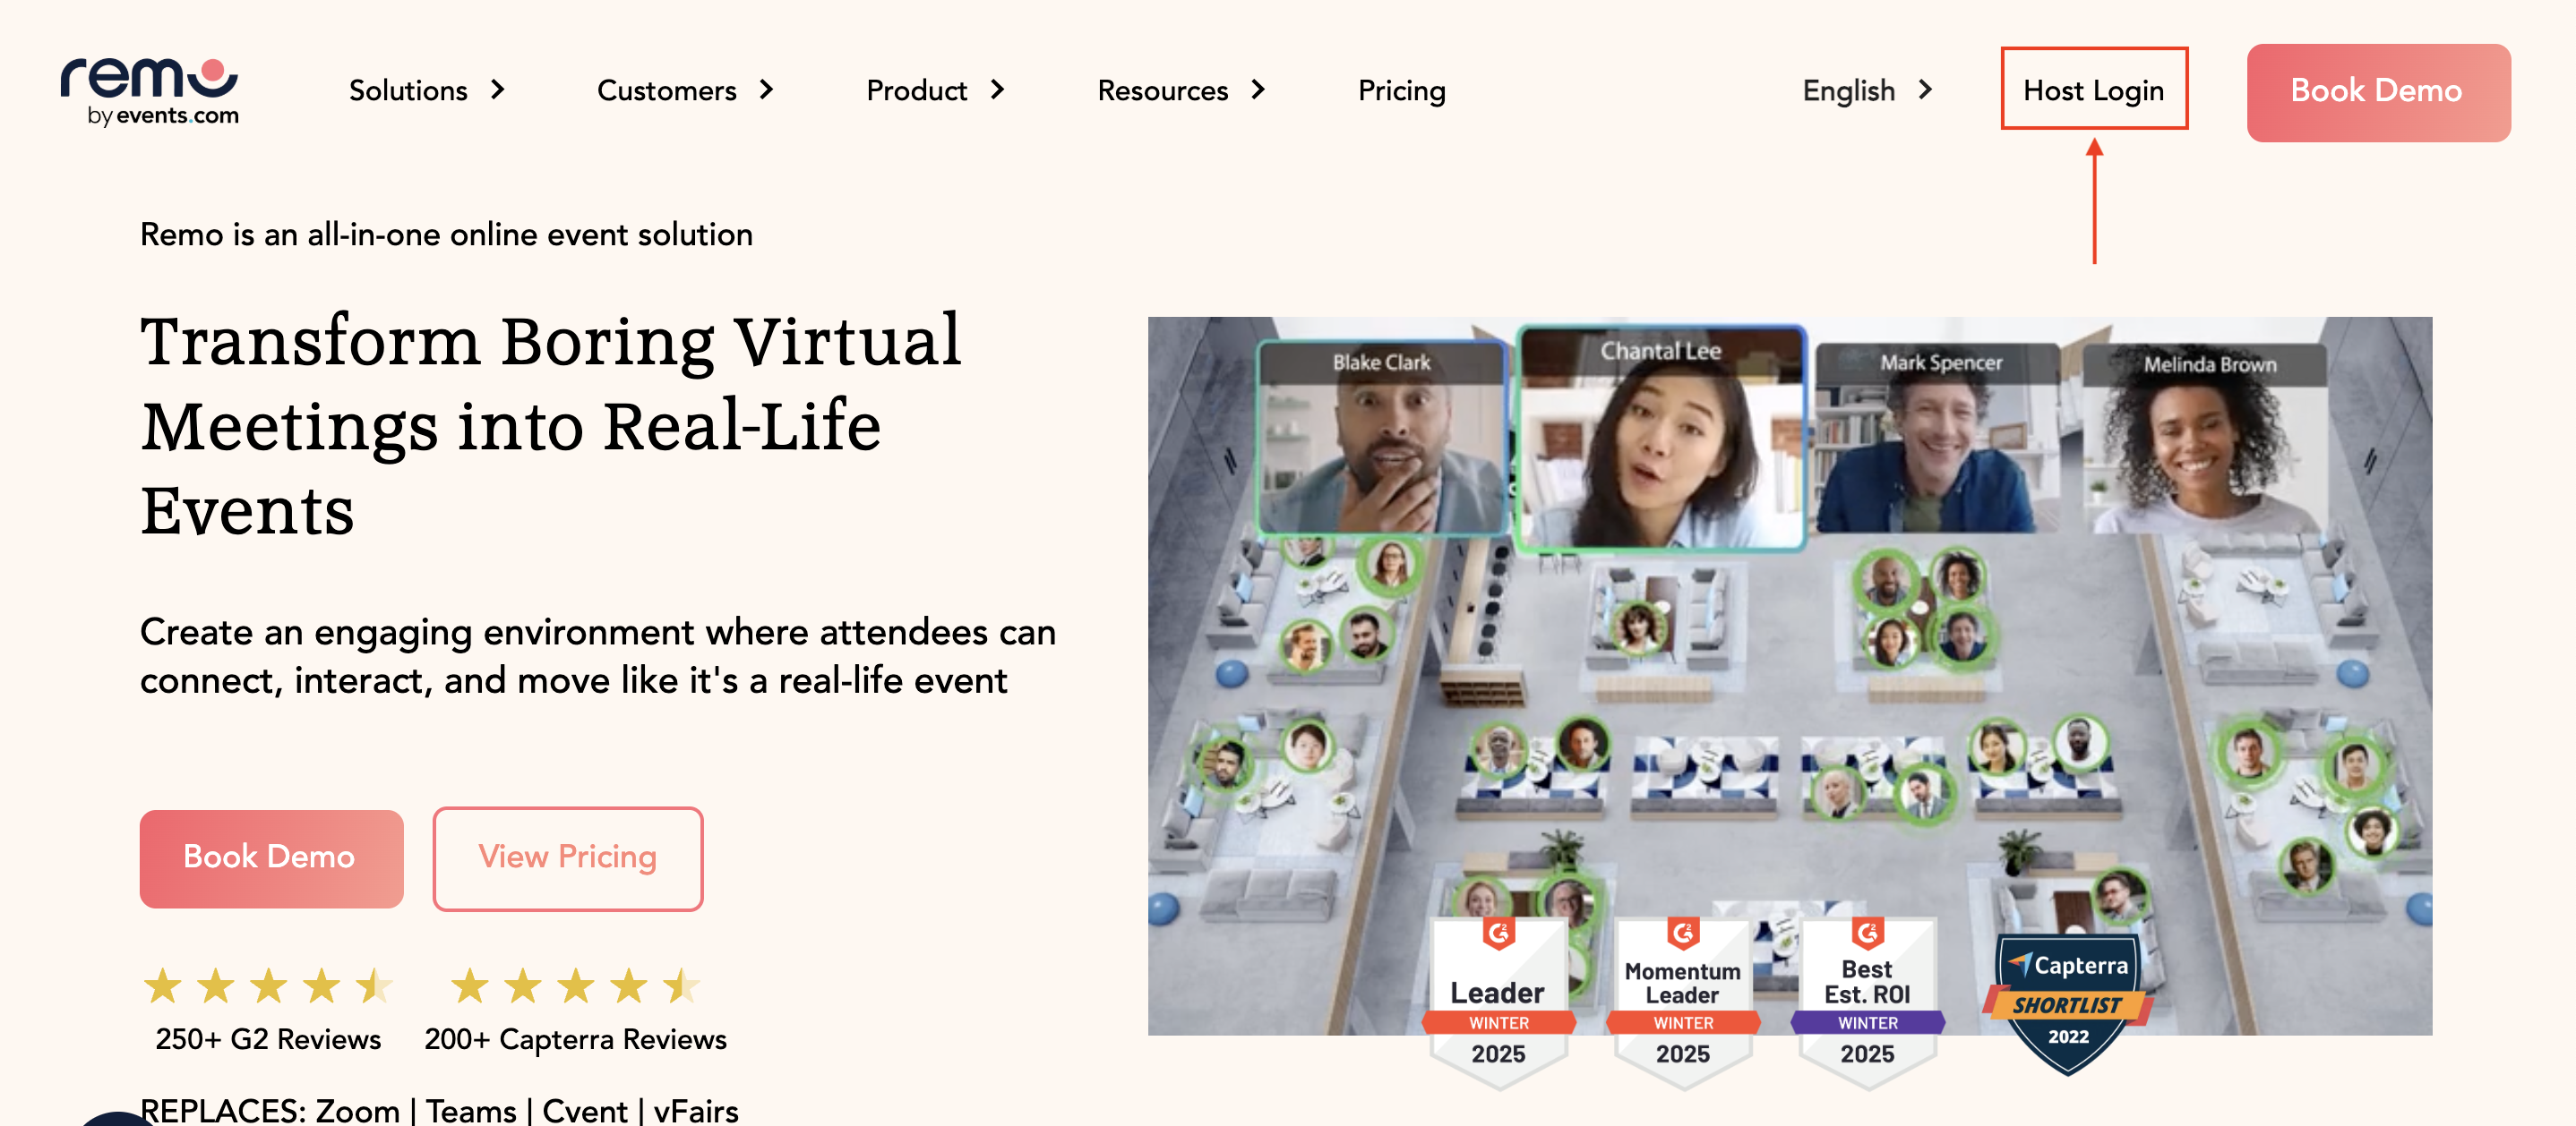Expand the Product menu arrow
Image resolution: width=2576 pixels, height=1126 pixels.
tap(997, 90)
